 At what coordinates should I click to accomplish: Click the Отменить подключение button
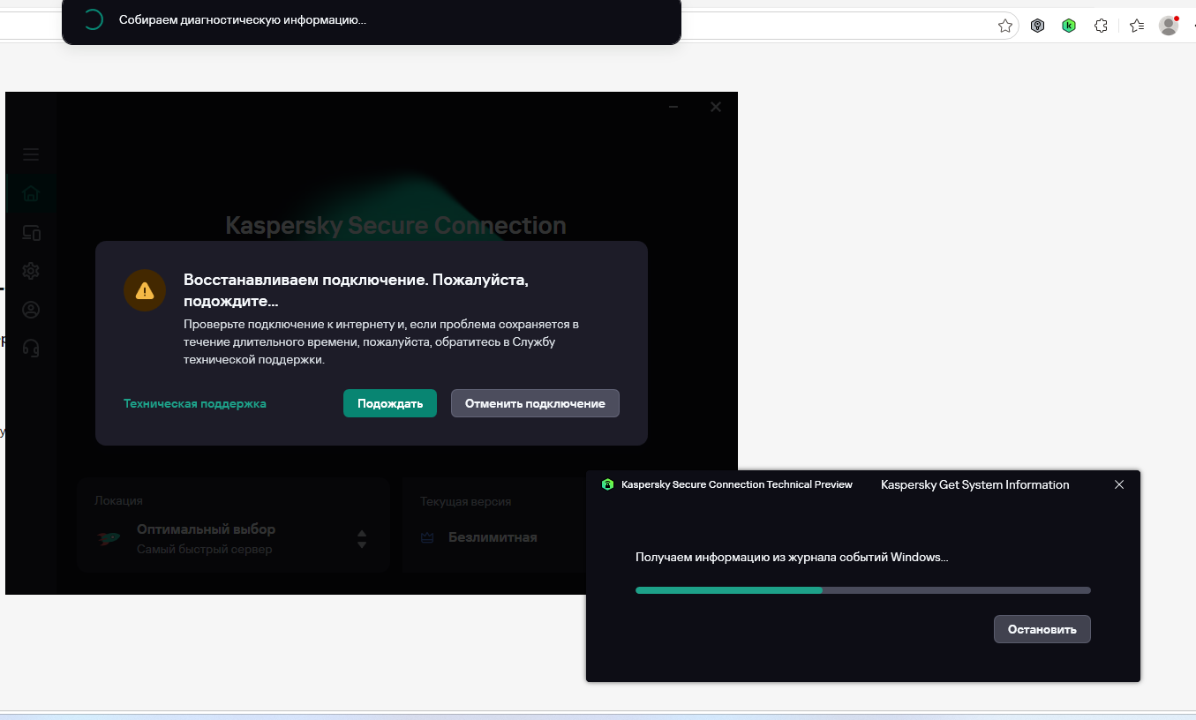[x=535, y=403]
